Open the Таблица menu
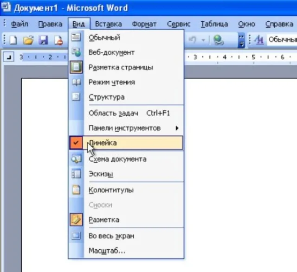 [x=214, y=24]
